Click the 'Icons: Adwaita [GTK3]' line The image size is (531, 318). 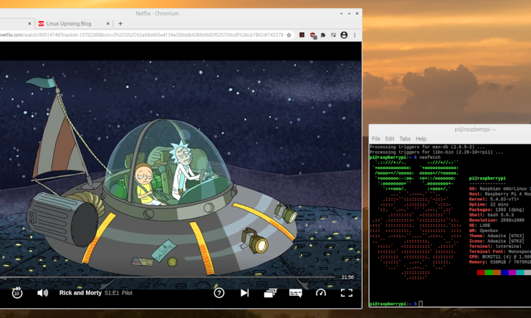click(x=496, y=241)
